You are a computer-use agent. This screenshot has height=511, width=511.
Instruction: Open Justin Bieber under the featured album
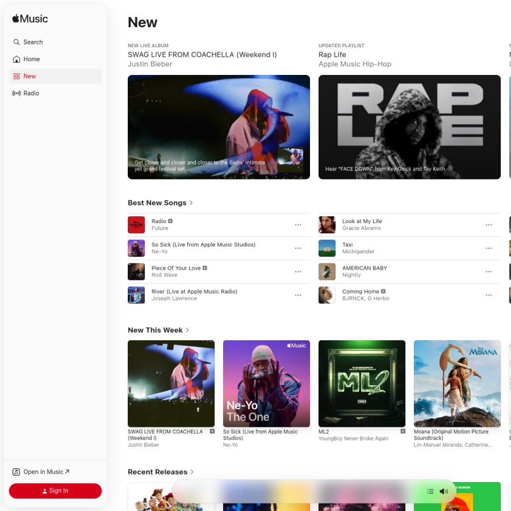click(150, 64)
